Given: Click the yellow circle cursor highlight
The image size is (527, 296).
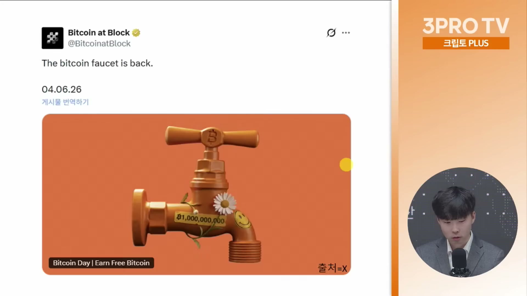Looking at the screenshot, I should (x=346, y=165).
